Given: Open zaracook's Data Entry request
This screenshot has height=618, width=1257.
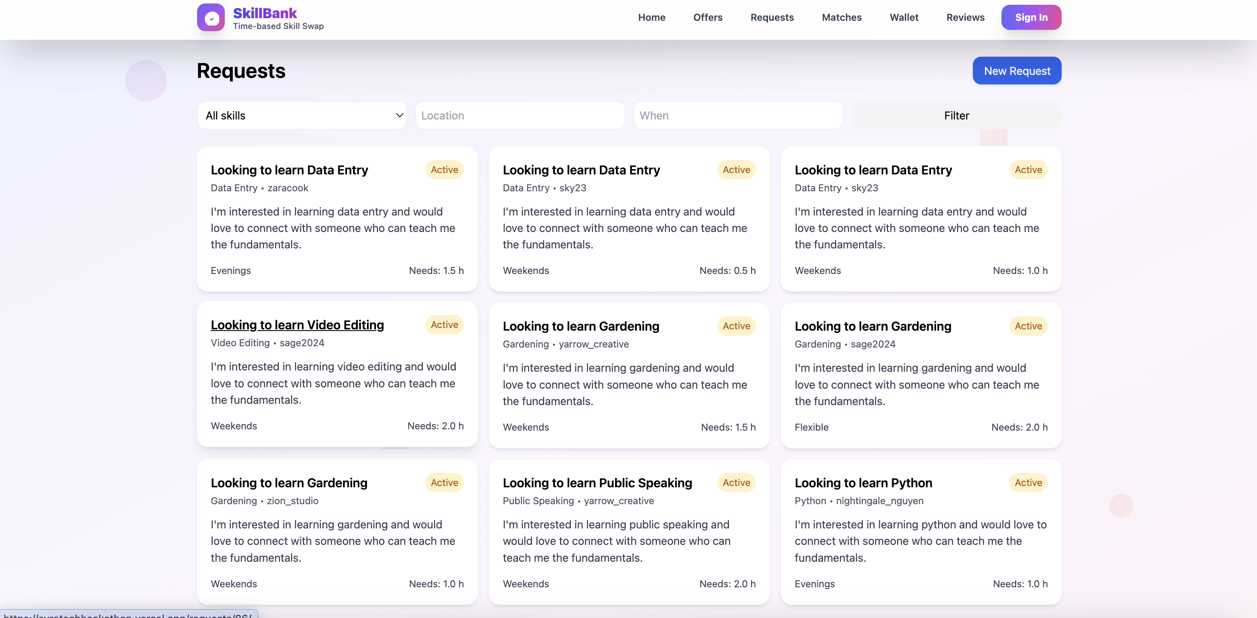Looking at the screenshot, I should pyautogui.click(x=289, y=170).
